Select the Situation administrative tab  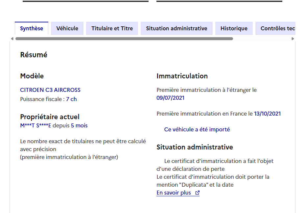[176, 28]
